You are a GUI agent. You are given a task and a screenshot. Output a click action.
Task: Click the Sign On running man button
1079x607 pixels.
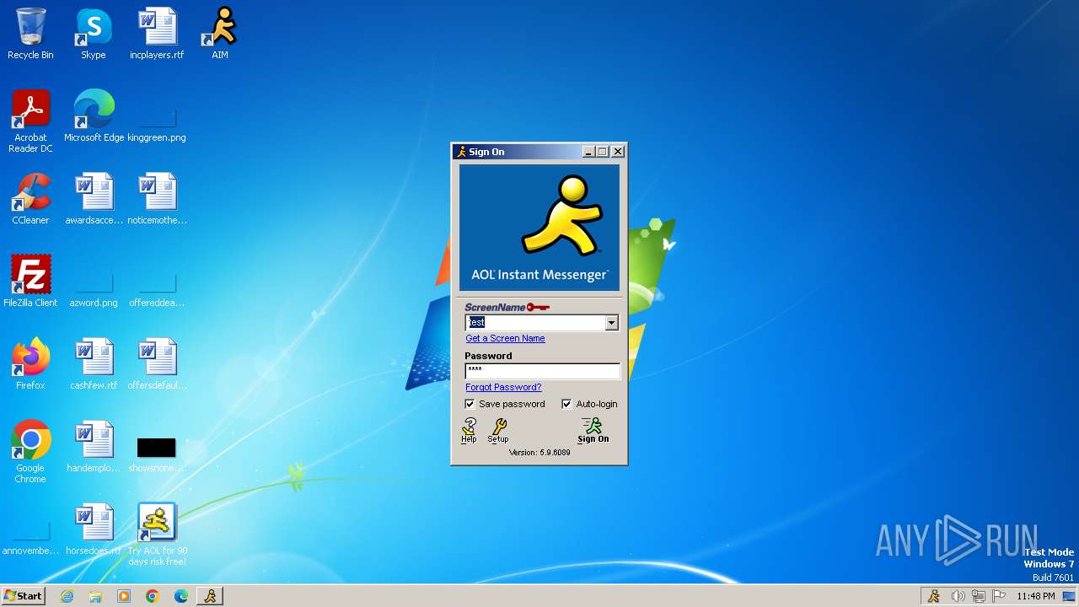(593, 430)
